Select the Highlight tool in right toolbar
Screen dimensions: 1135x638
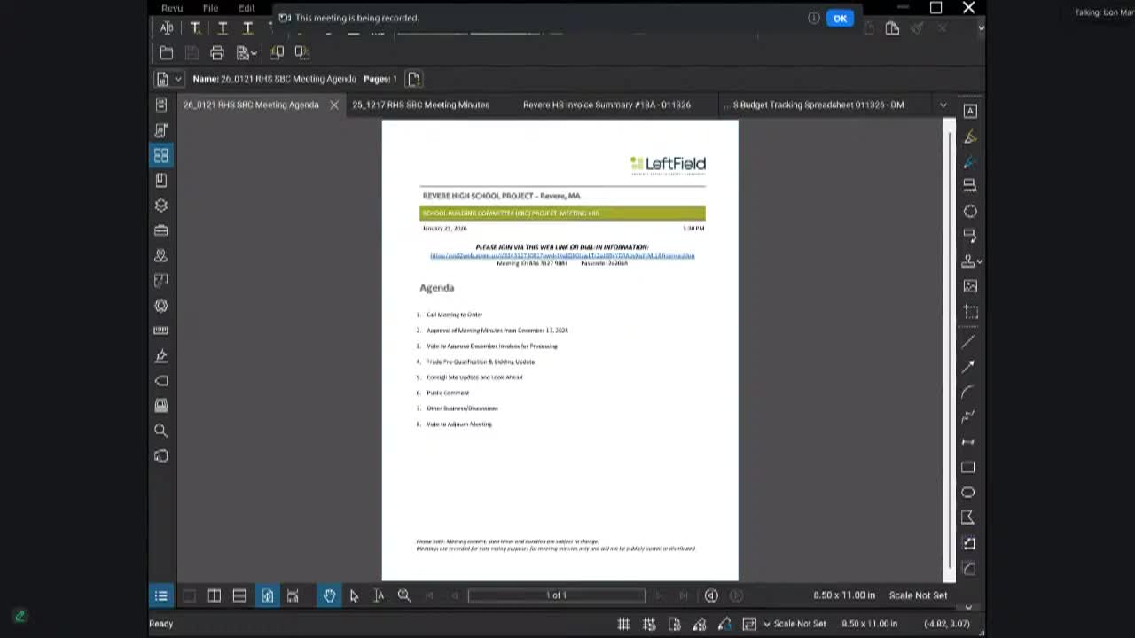pos(969,136)
